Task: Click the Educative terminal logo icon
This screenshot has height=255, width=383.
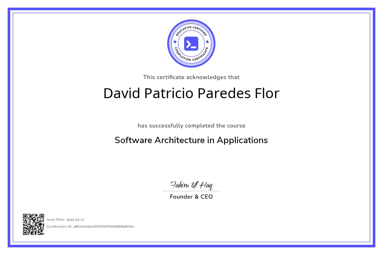Action: 191,44
